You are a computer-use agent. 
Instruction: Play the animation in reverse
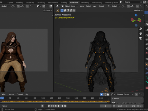[x=55, y=106]
